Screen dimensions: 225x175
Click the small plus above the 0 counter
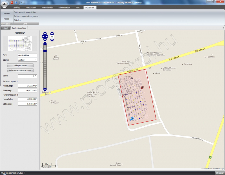[x=52, y=34]
